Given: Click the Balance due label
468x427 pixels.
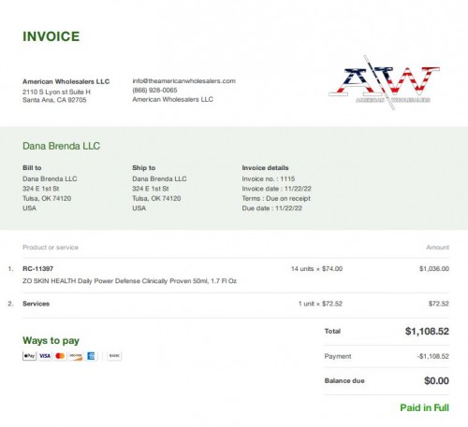Looking at the screenshot, I should 344,381.
